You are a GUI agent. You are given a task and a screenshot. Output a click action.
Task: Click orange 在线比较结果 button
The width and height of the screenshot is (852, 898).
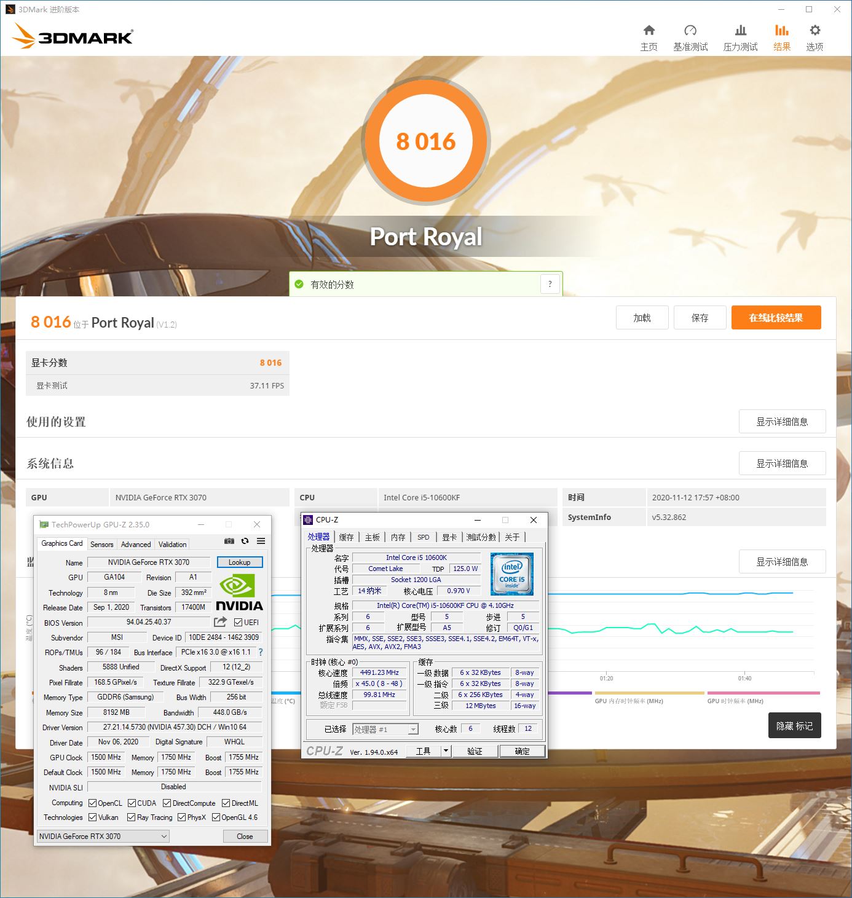coord(776,318)
